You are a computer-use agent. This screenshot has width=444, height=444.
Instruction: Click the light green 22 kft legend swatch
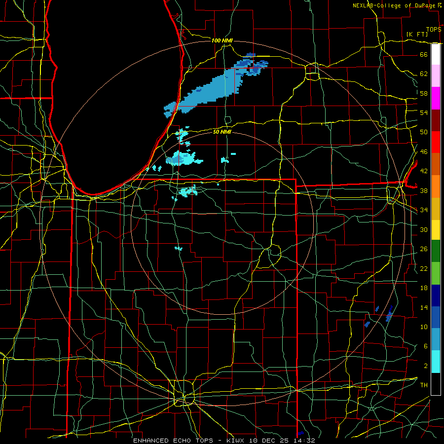click(436, 273)
